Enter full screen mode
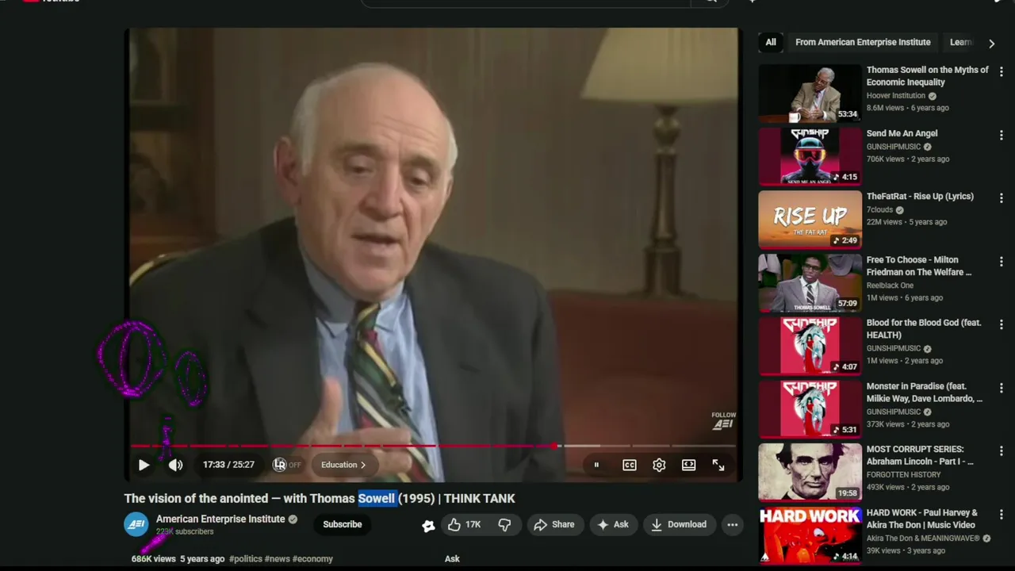This screenshot has height=571, width=1015. click(x=718, y=466)
